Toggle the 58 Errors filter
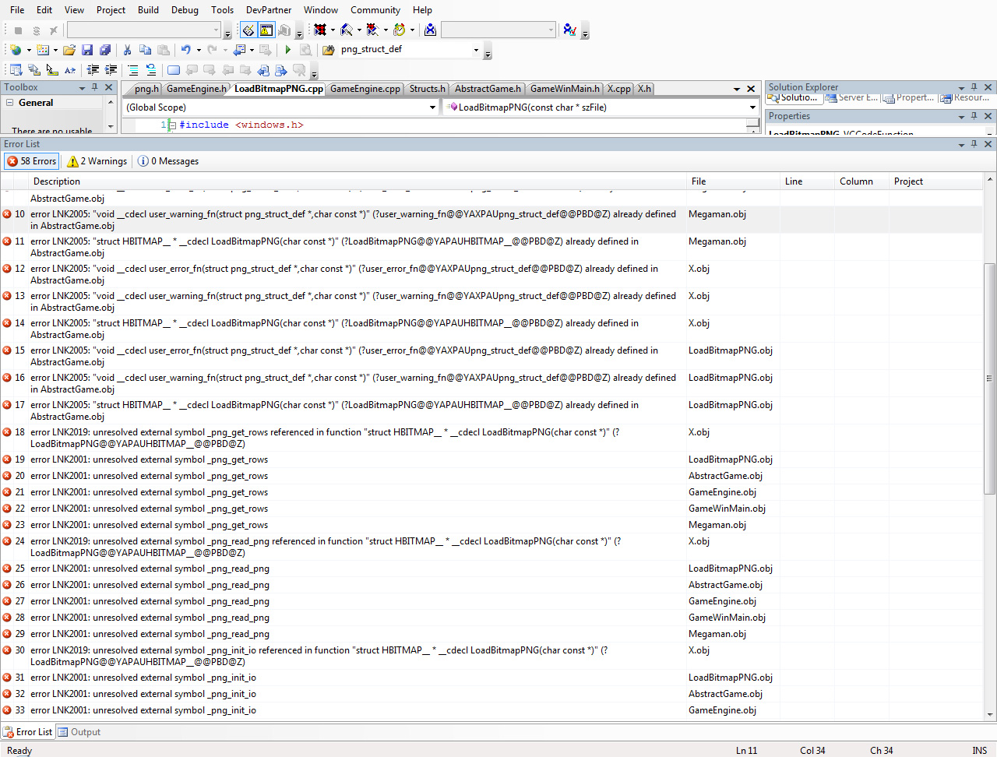 pos(31,161)
